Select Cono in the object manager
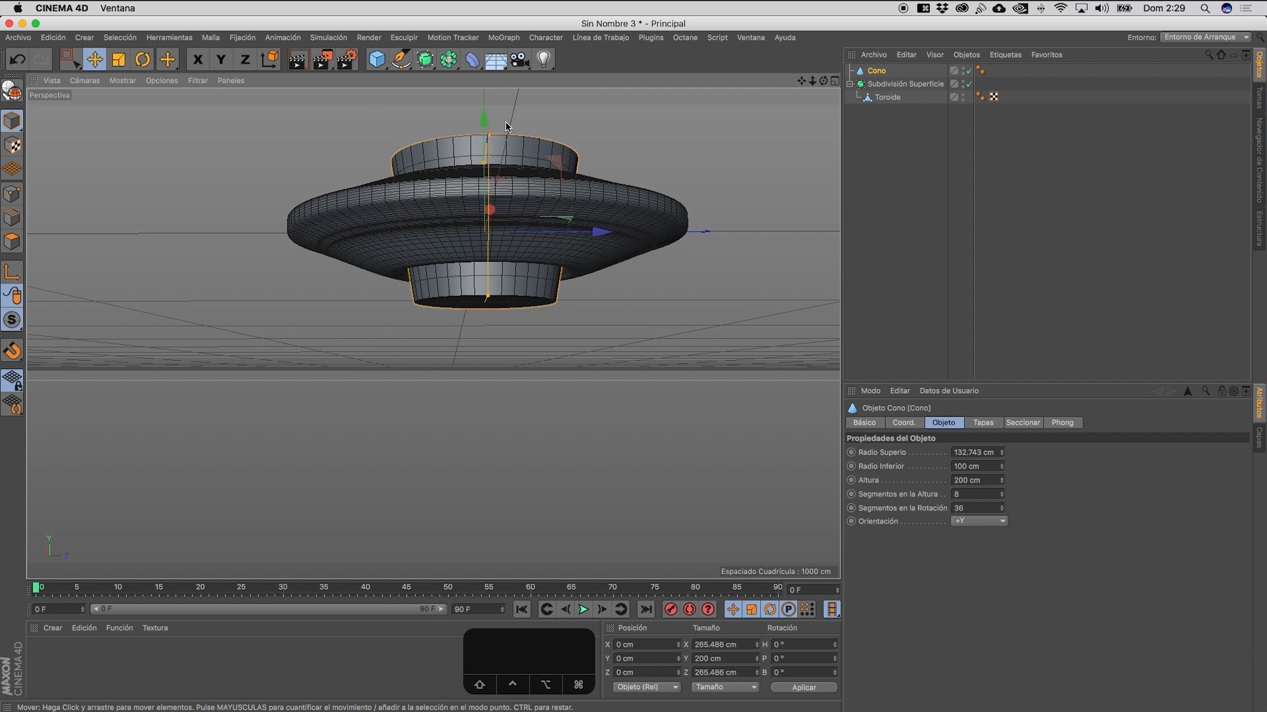Image resolution: width=1267 pixels, height=712 pixels. click(876, 71)
